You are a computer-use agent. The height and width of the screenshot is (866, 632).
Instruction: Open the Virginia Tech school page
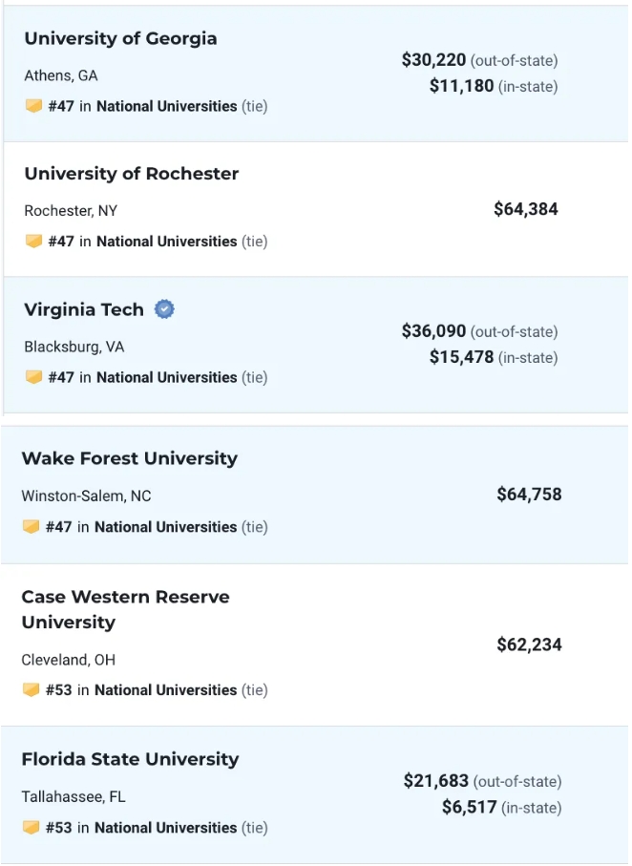click(x=84, y=309)
